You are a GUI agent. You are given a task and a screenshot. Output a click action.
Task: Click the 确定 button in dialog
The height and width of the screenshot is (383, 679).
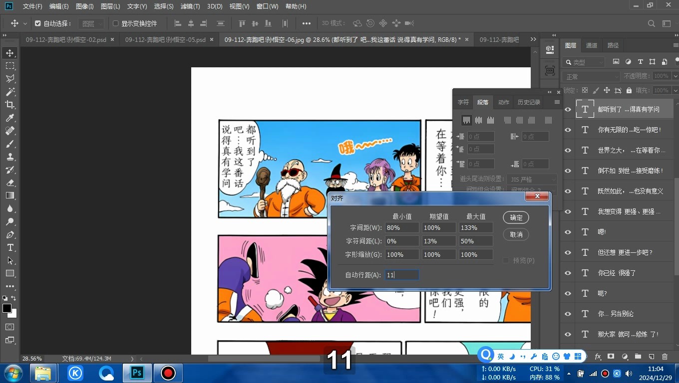coord(516,217)
